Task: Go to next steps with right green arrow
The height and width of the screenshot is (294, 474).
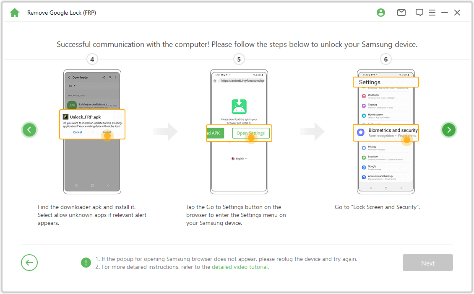Action: tap(448, 130)
